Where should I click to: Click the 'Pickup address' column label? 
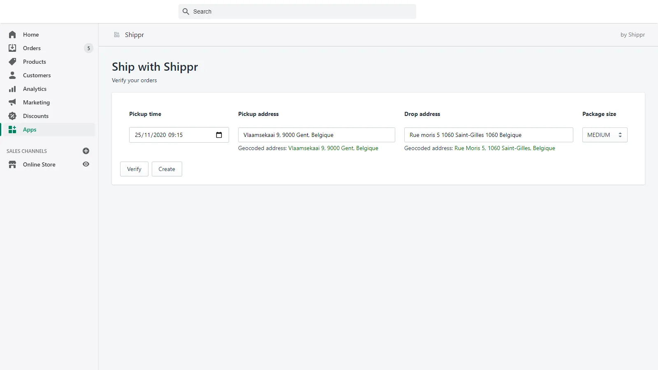258,114
